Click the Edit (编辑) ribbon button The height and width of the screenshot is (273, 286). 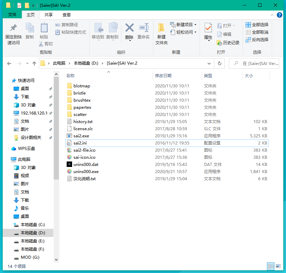click(x=224, y=34)
